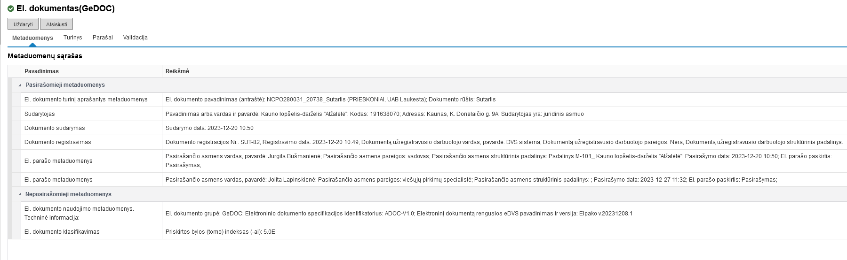Click the Sudarymo data 2023-12-20 value cell

(x=209, y=128)
